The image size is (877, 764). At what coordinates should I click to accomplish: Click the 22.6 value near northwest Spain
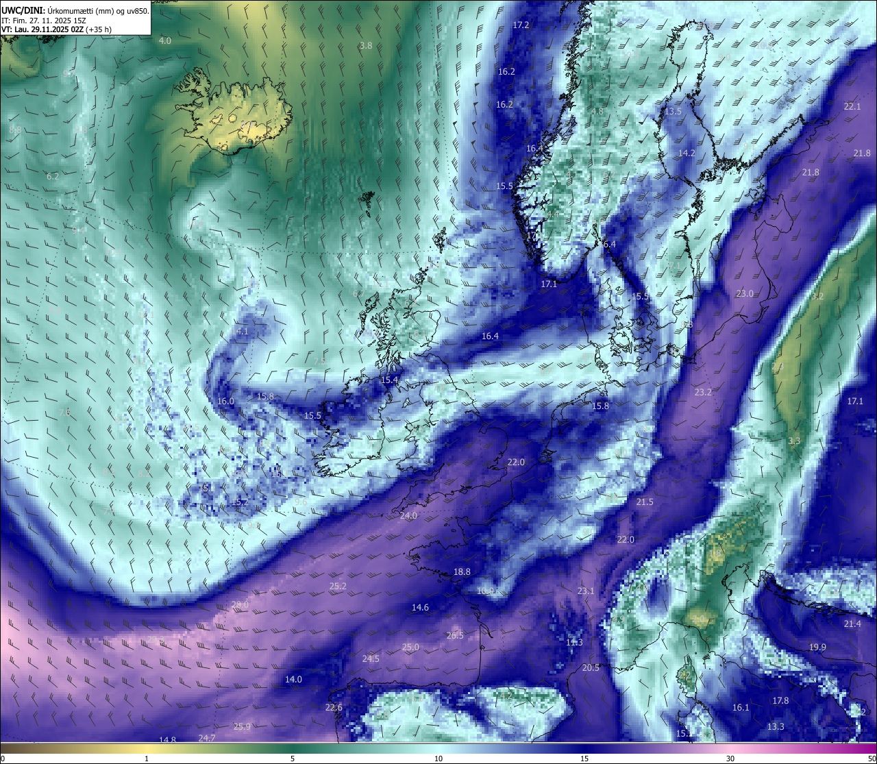coord(334,708)
